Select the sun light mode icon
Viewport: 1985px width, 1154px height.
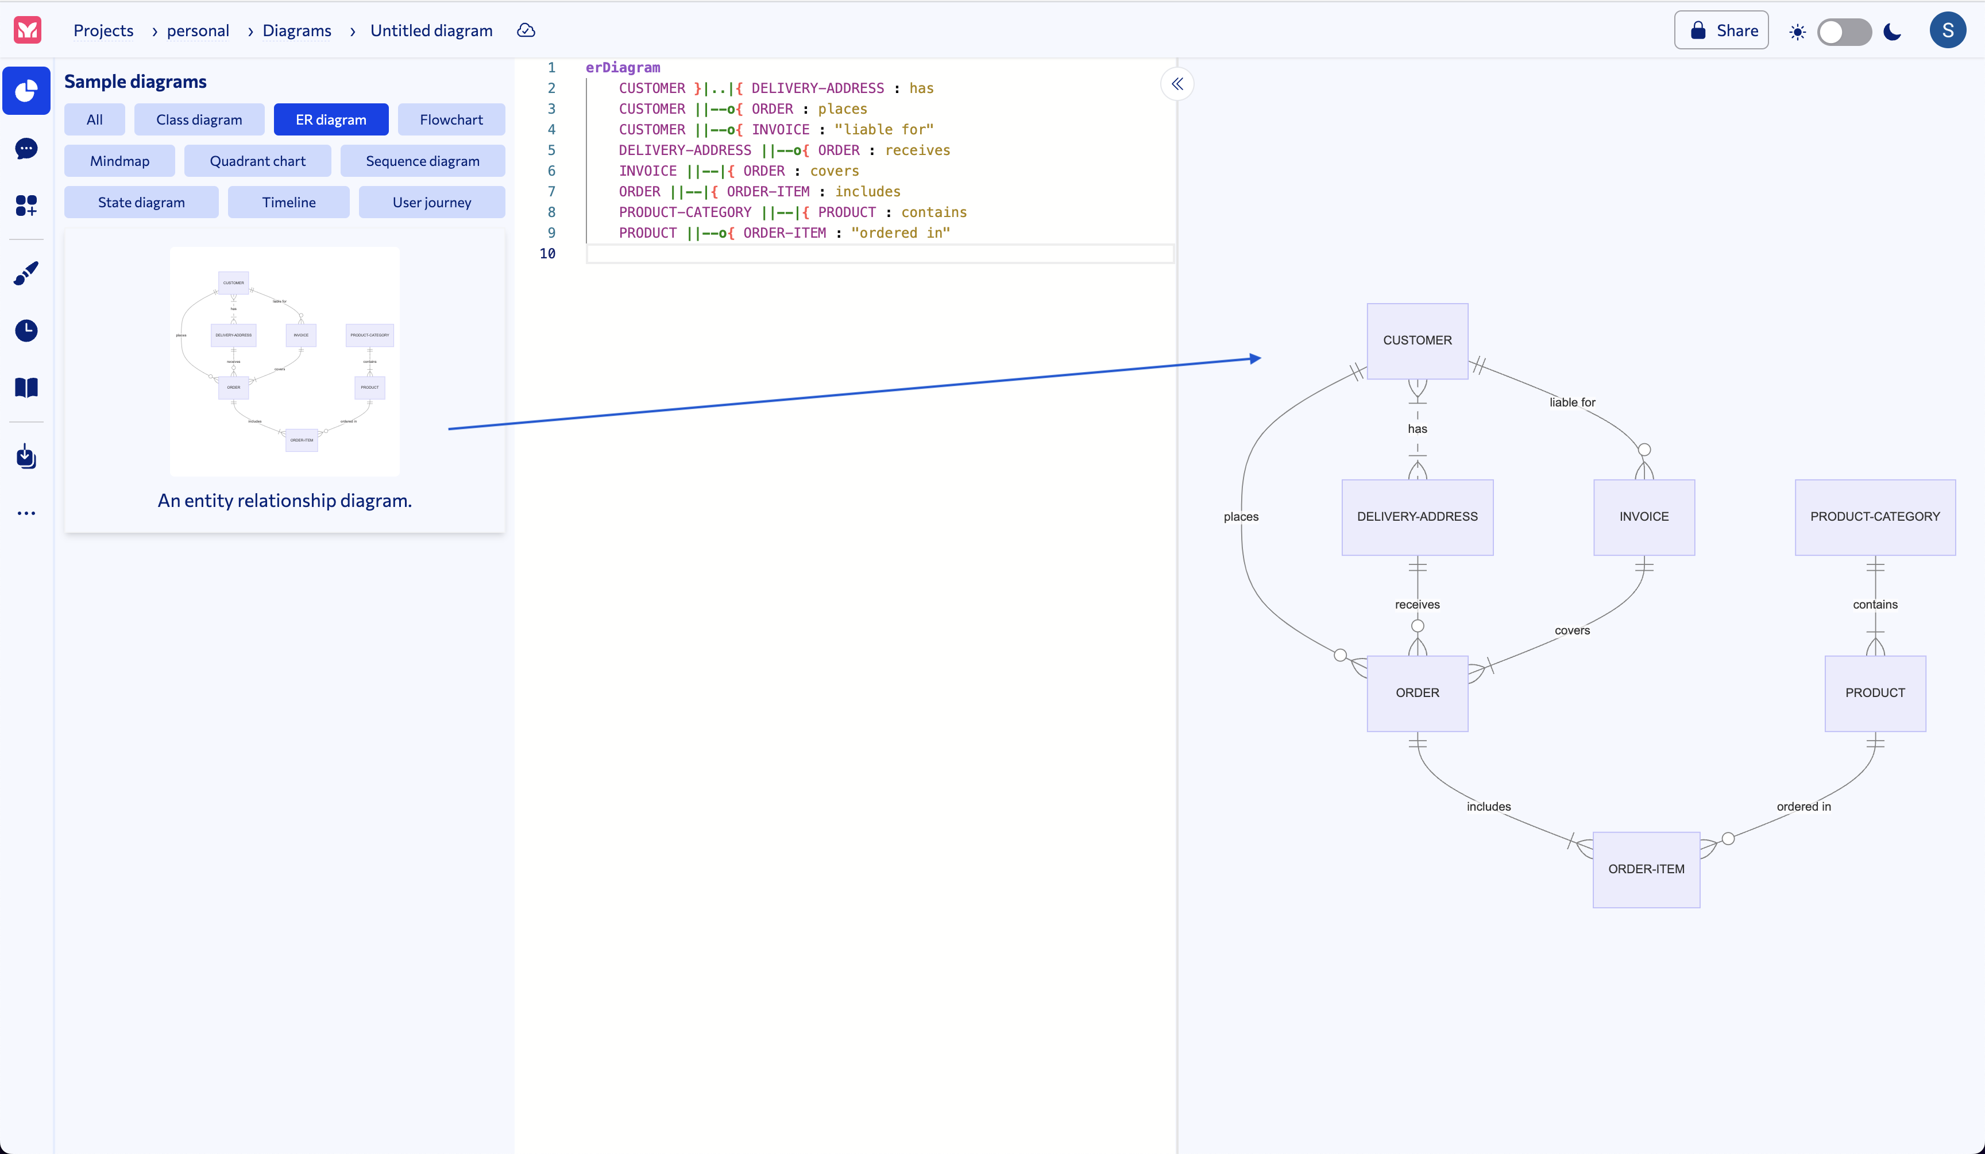click(x=1797, y=32)
